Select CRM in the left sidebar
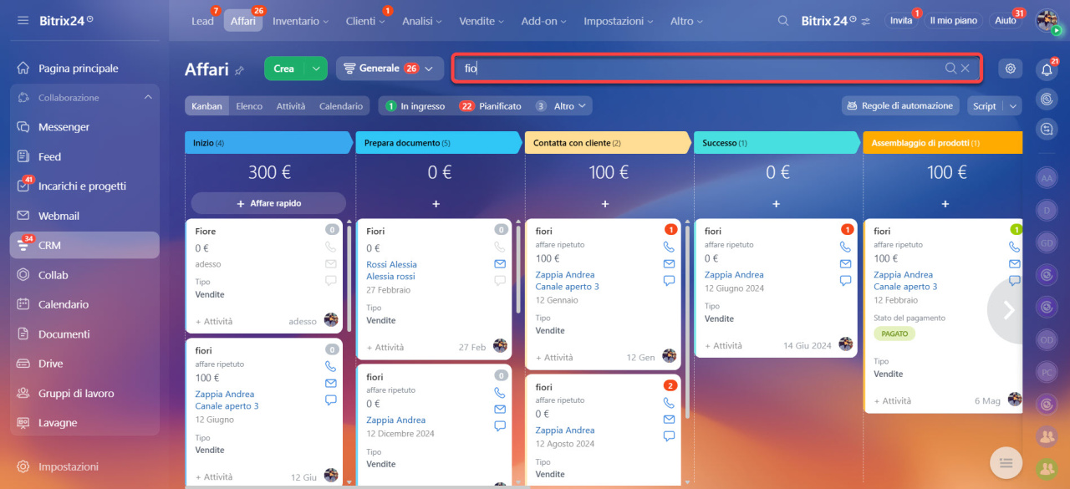 click(84, 245)
